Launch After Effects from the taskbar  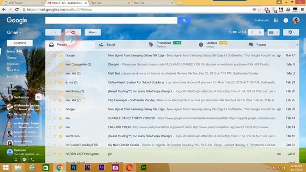coord(101,168)
